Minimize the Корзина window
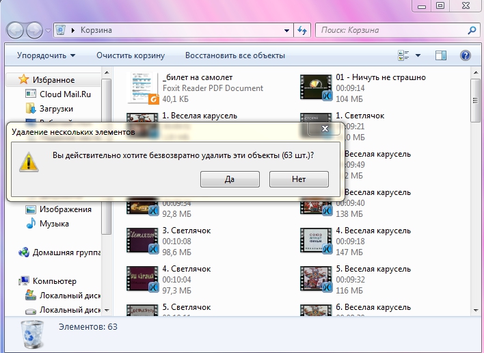Viewport: 484px width, 353px height. pyautogui.click(x=422, y=6)
